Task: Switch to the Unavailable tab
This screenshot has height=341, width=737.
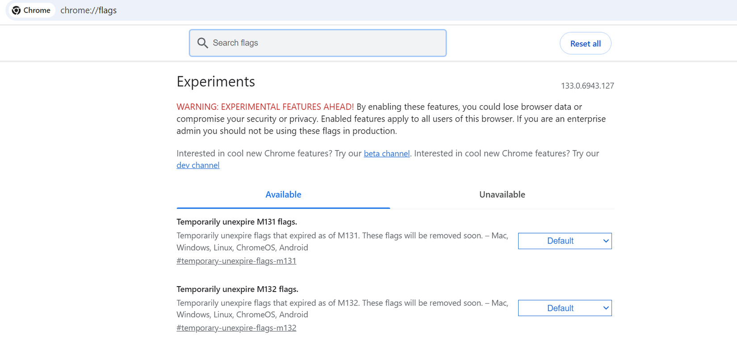Action: (502, 195)
